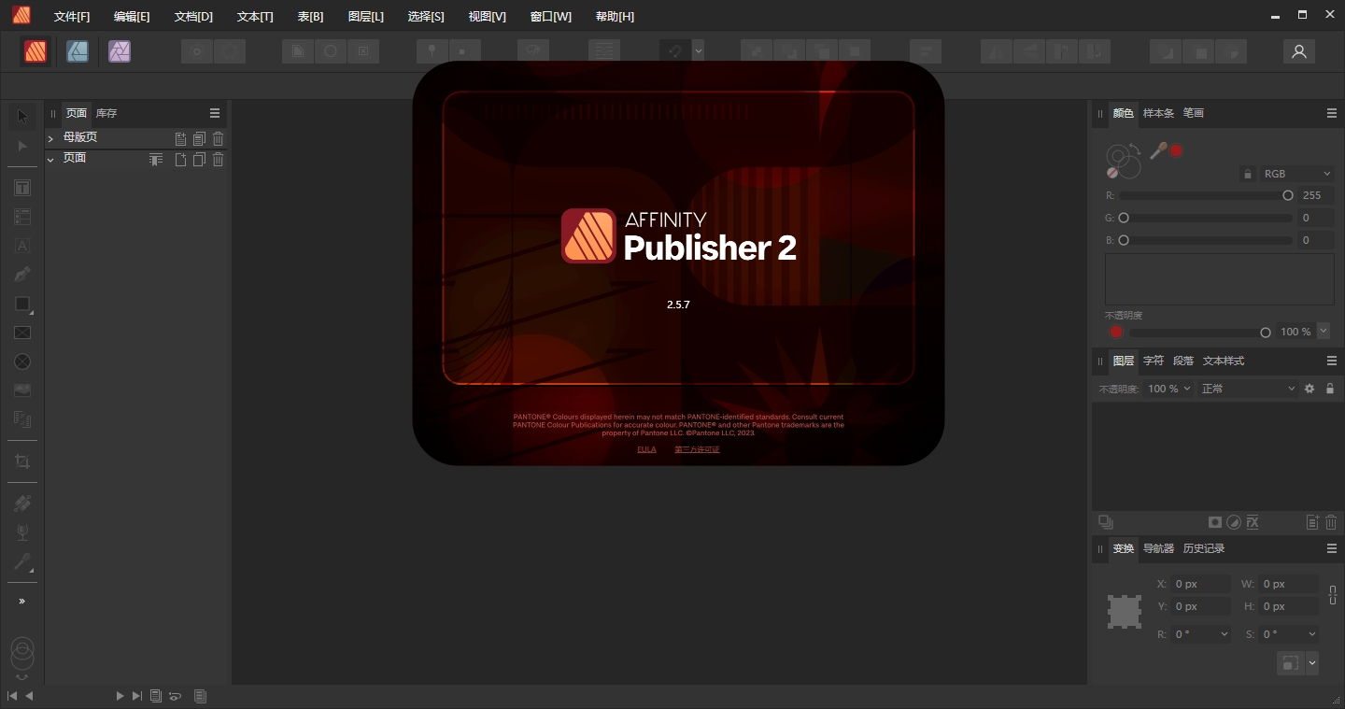Image resolution: width=1345 pixels, height=709 pixels.
Task: Collapse the Pages section
Action: [x=50, y=159]
